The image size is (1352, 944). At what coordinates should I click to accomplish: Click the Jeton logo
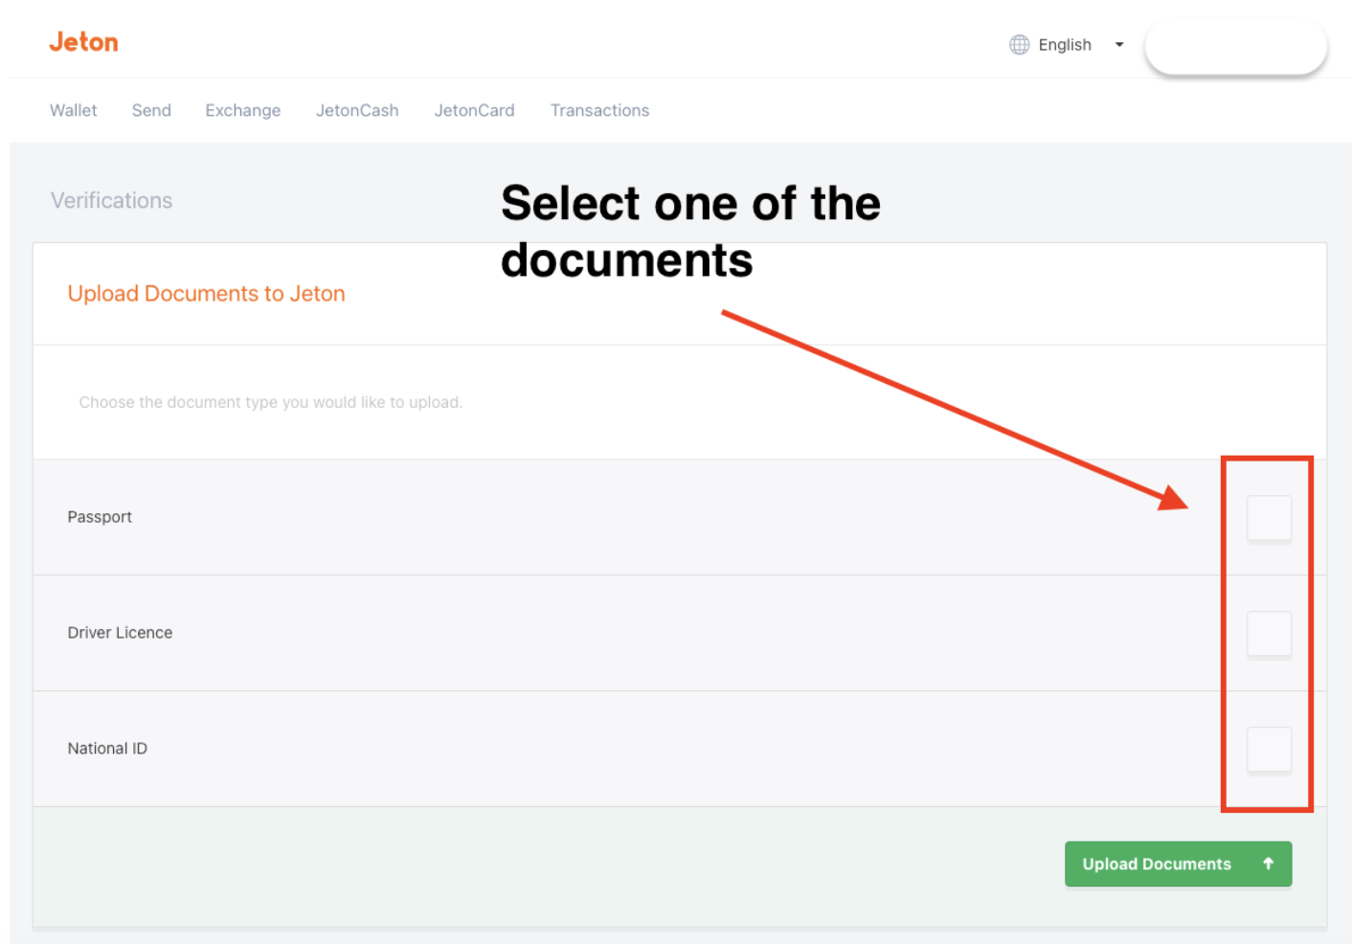pyautogui.click(x=83, y=42)
